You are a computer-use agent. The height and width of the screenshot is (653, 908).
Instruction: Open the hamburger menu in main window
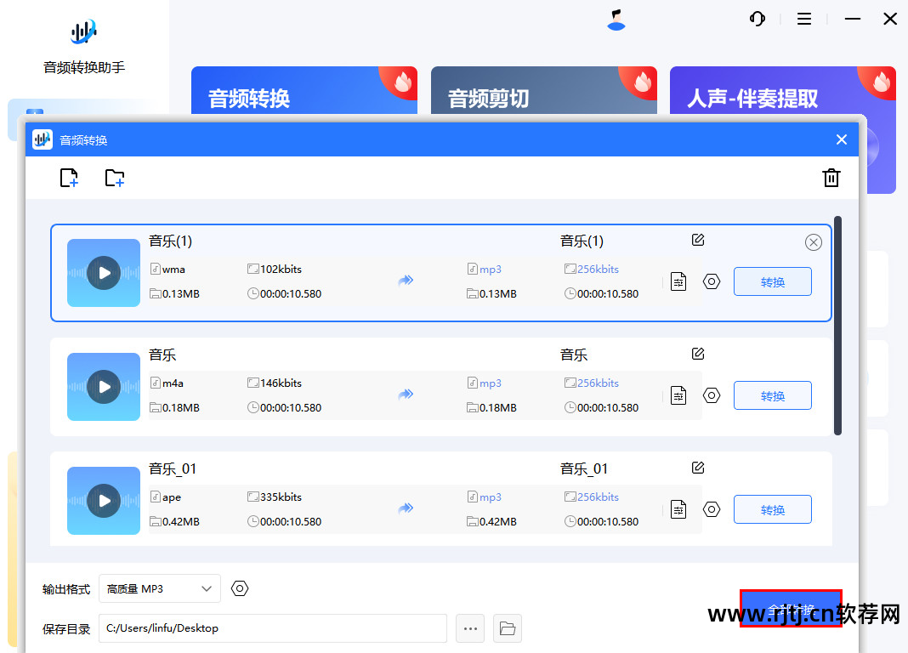[803, 19]
